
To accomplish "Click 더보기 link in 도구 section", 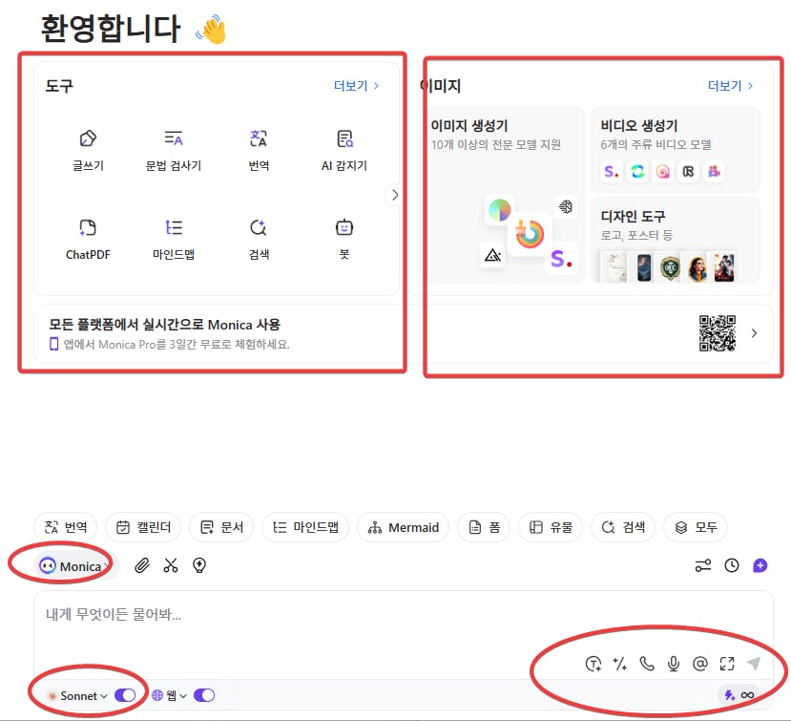I will point(356,86).
